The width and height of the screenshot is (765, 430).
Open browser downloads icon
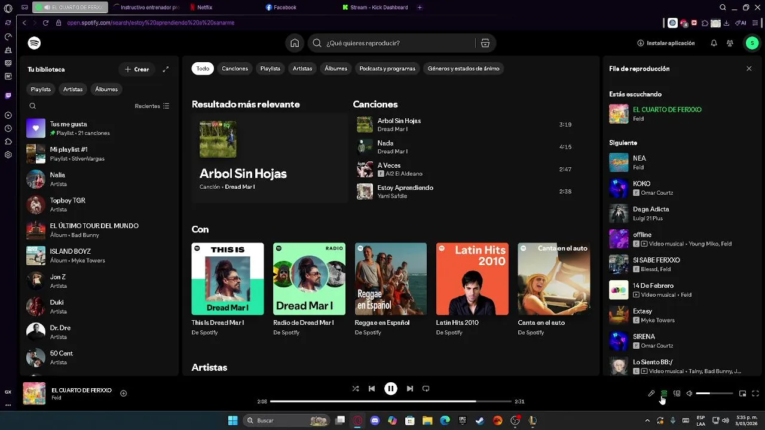[726, 23]
